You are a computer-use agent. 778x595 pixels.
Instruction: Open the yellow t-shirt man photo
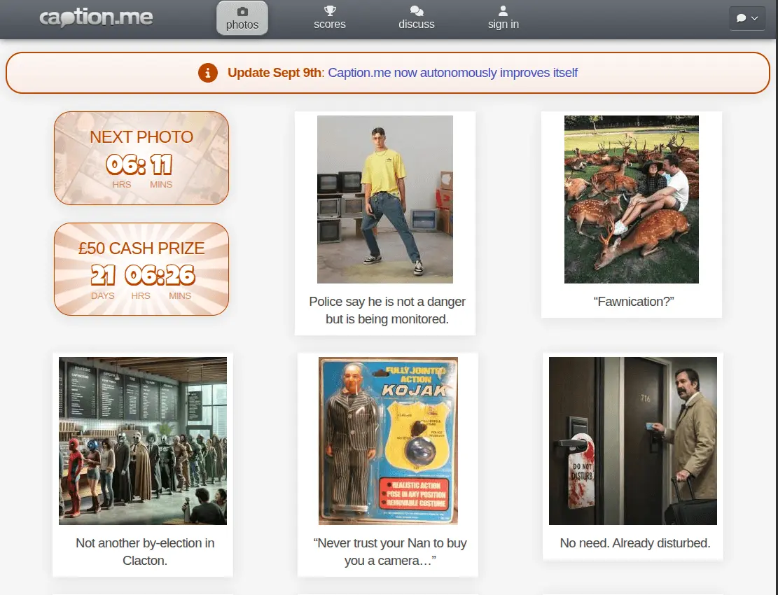385,199
